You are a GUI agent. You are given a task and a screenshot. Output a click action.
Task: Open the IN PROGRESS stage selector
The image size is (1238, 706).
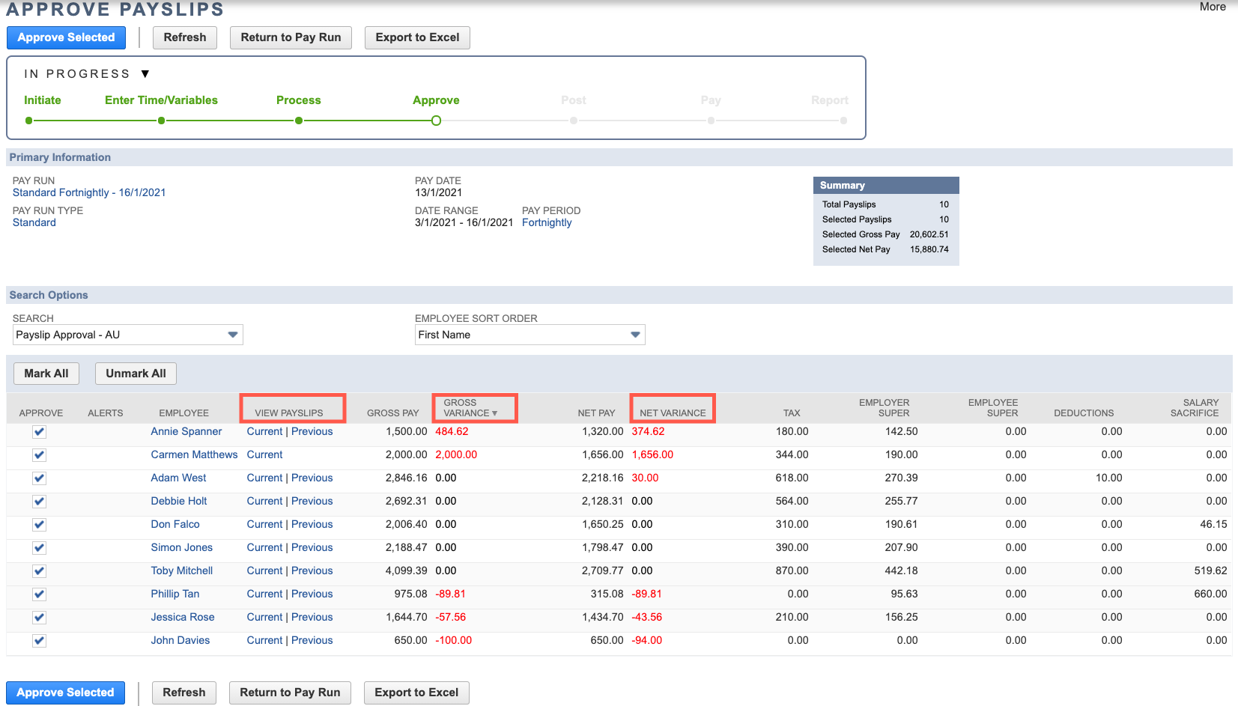point(145,73)
